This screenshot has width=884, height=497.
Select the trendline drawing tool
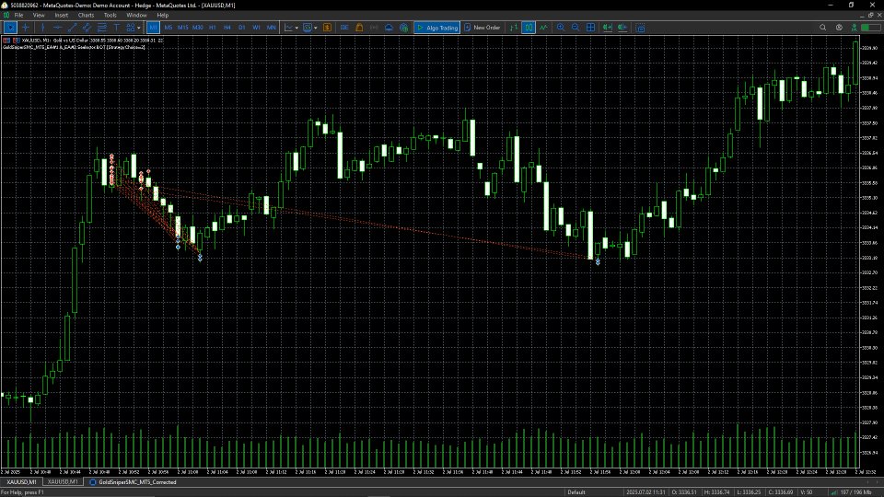click(72, 27)
